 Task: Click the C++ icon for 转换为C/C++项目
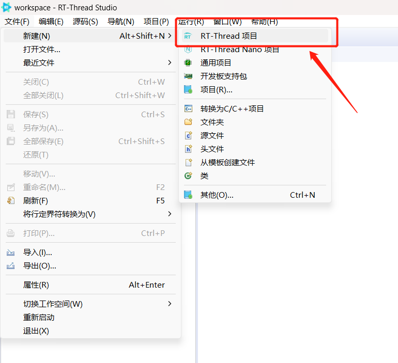pyautogui.click(x=188, y=109)
